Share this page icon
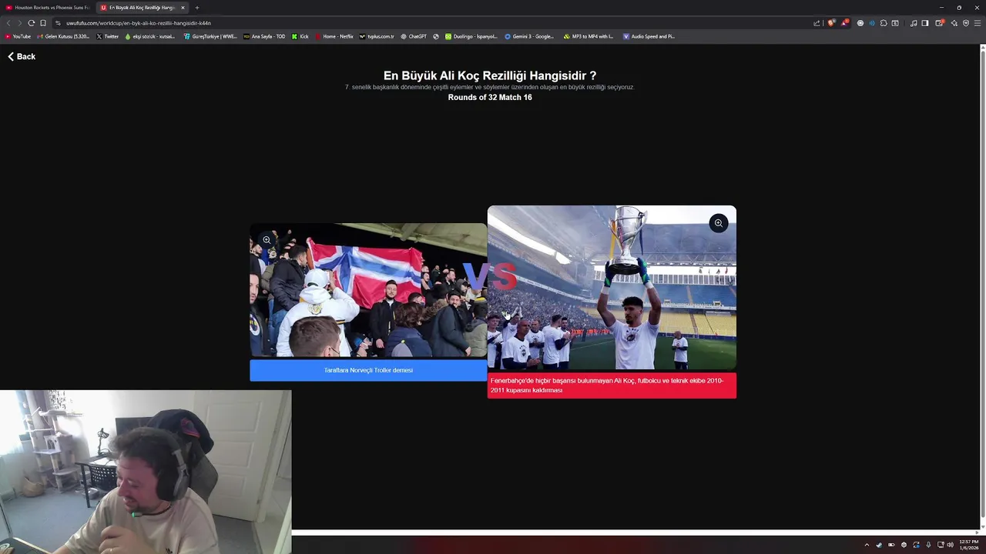This screenshot has height=554, width=986. coord(817,23)
